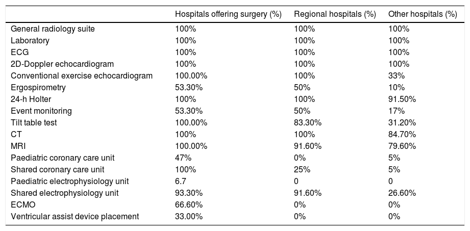The height and width of the screenshot is (231, 470).
Task: Select the 'Regional hospitals (%)' column header
Action: coord(335,14)
